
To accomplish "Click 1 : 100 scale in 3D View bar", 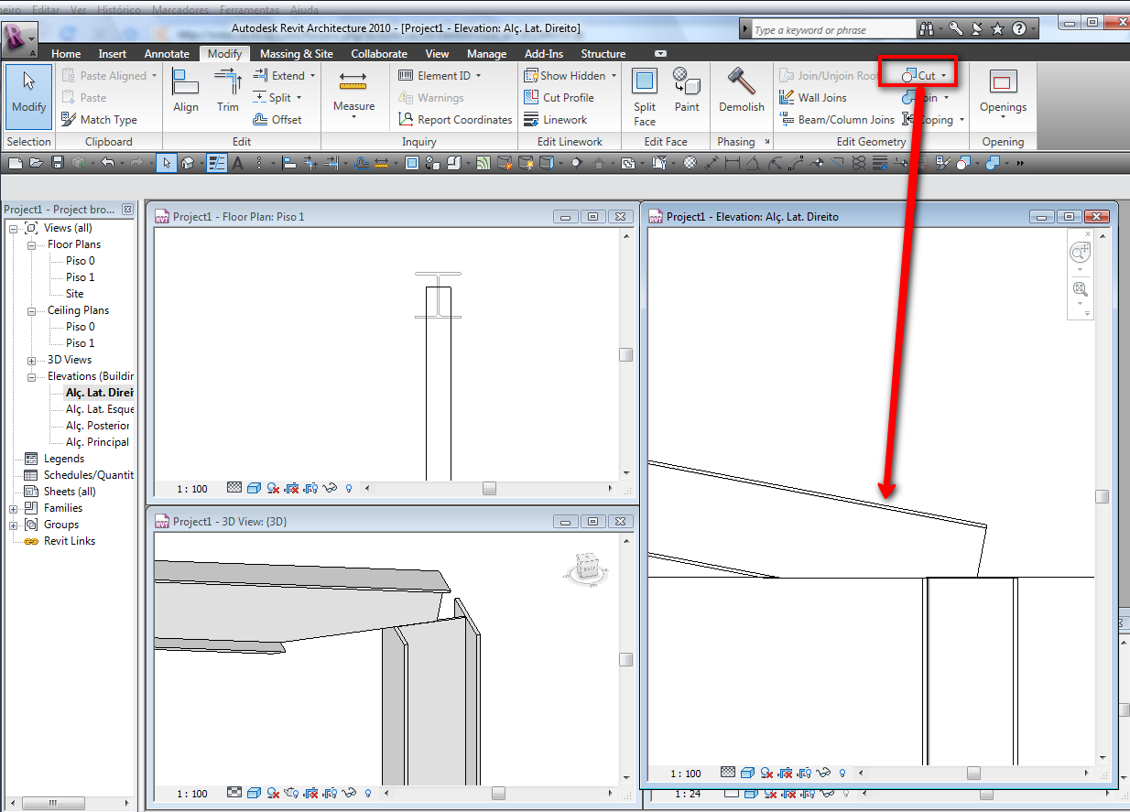I will pyautogui.click(x=192, y=794).
